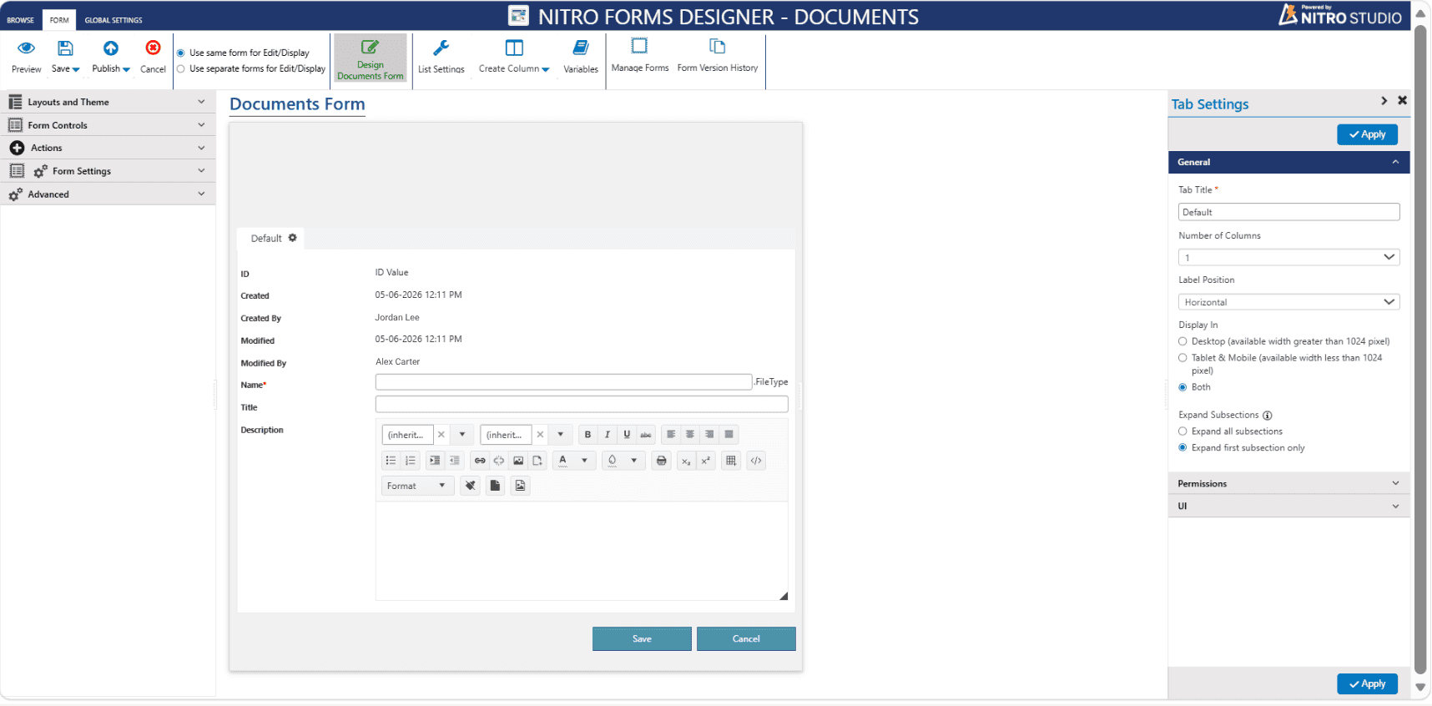Click the Preview eye icon
Viewport: 1432px width, 706px height.
26,48
